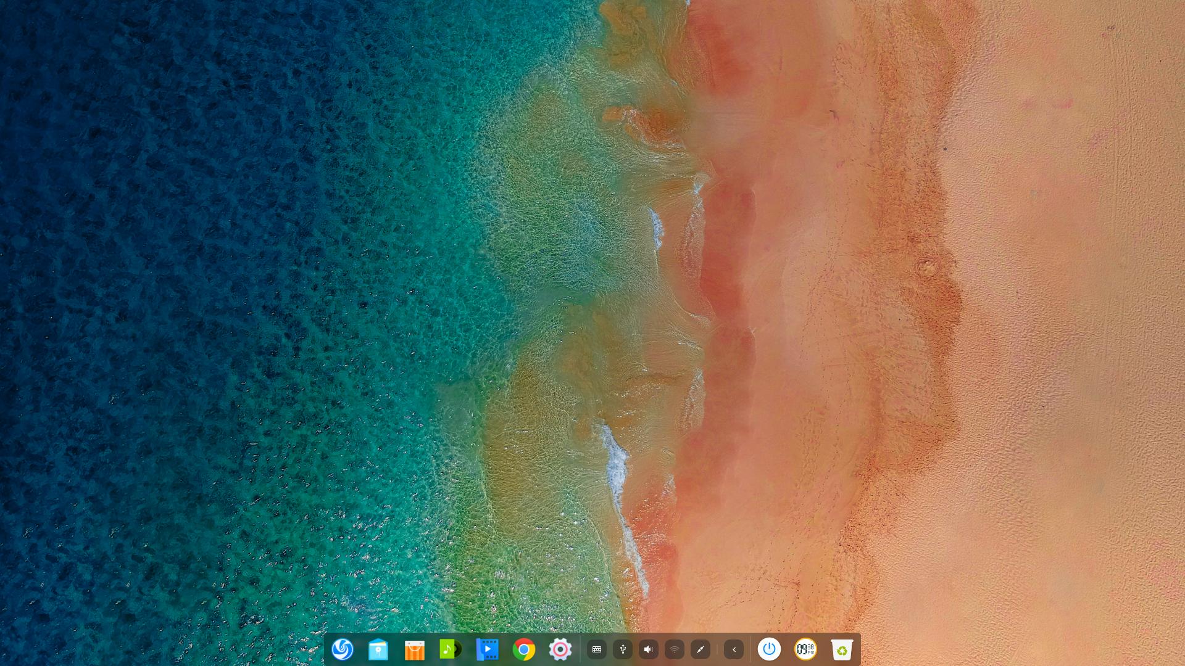
Task: Adjust sound level from the volume tray icon
Action: click(x=648, y=649)
